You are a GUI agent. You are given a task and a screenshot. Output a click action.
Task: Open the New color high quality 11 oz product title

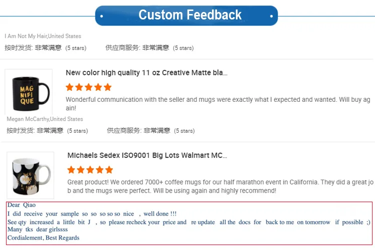pyautogui.click(x=146, y=73)
